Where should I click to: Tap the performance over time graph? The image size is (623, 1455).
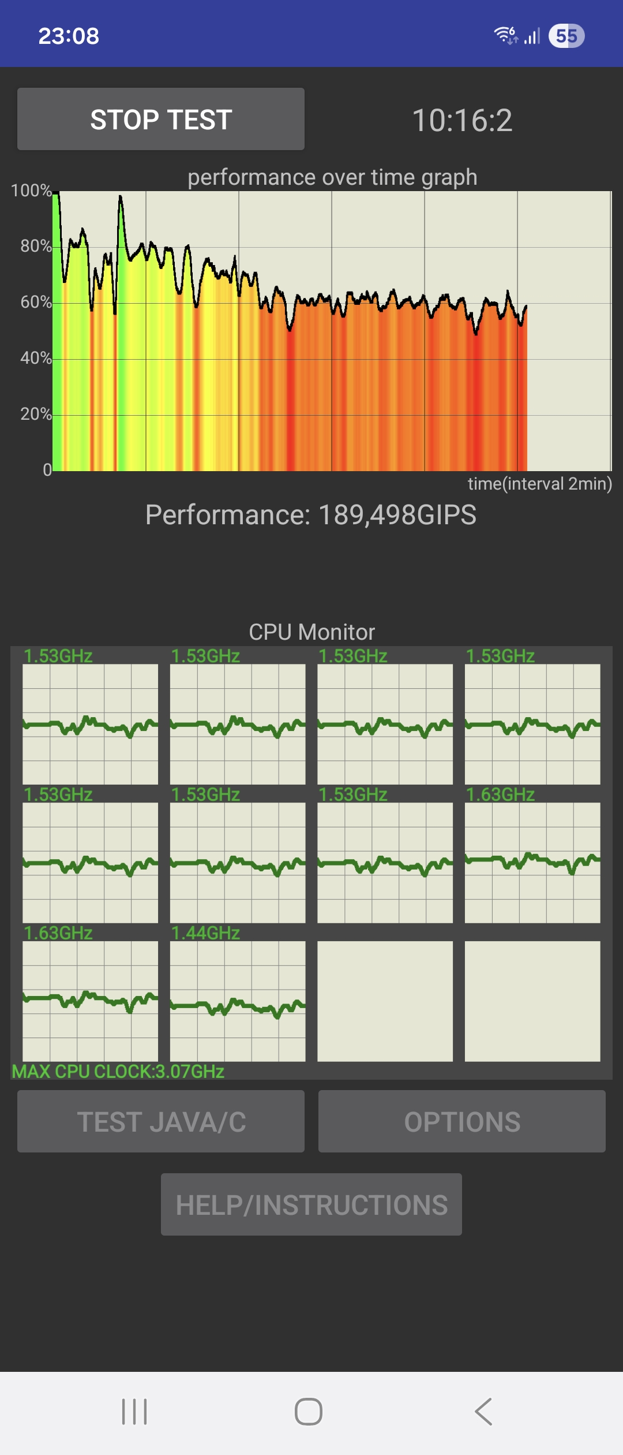pyautogui.click(x=332, y=331)
